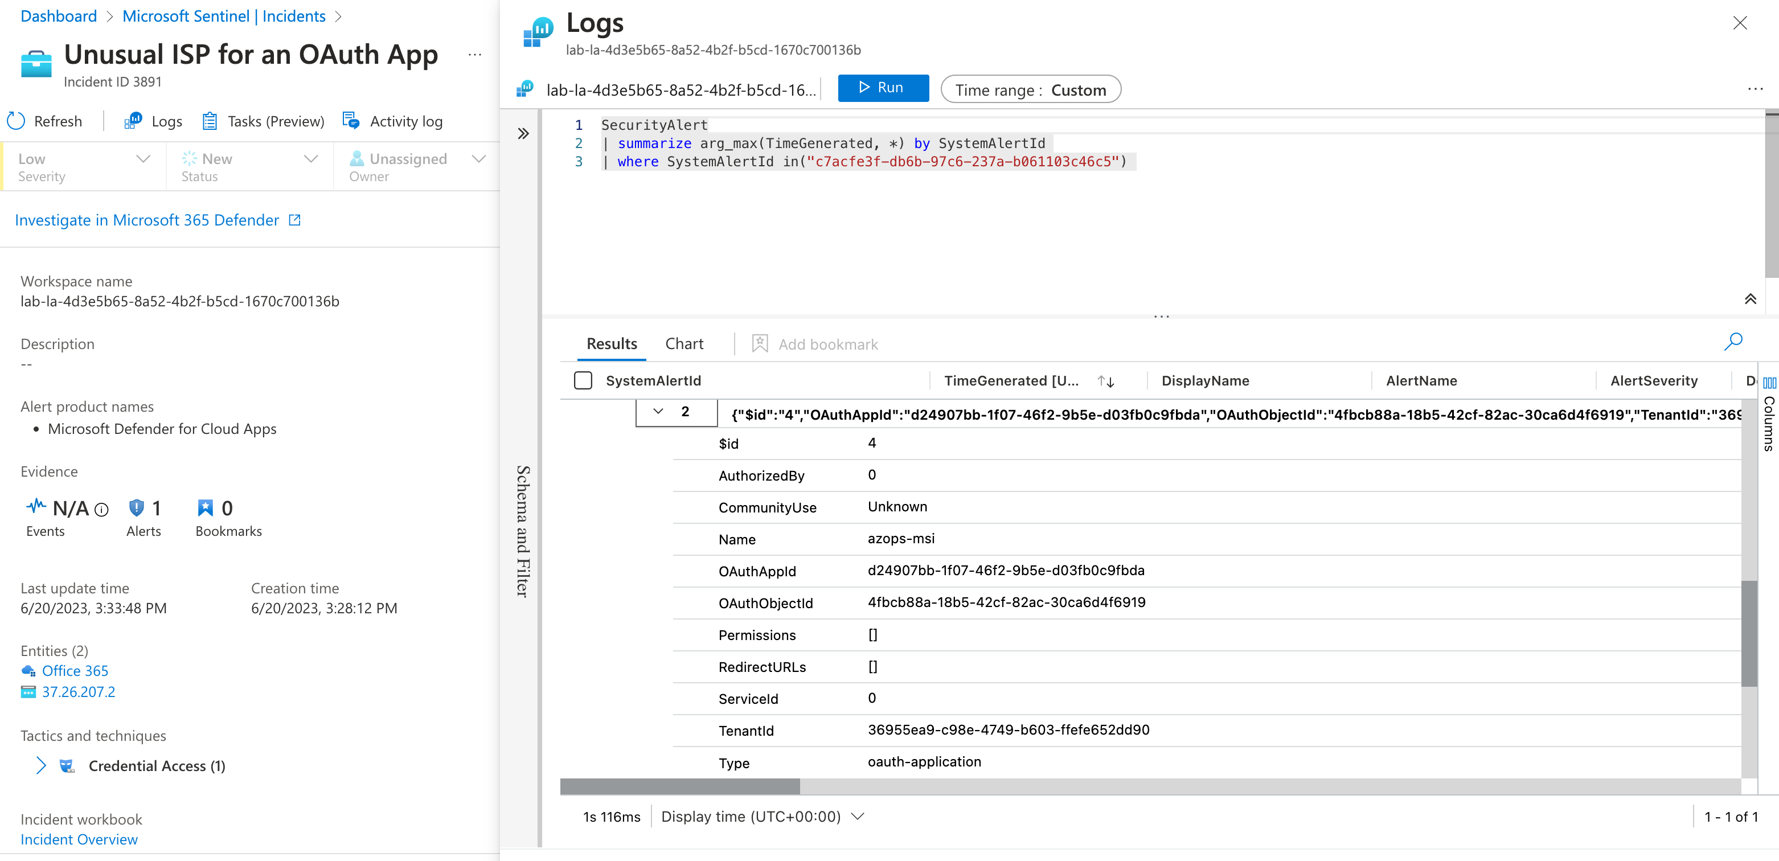Open Logs panel ellipsis menu

pos(1755,89)
